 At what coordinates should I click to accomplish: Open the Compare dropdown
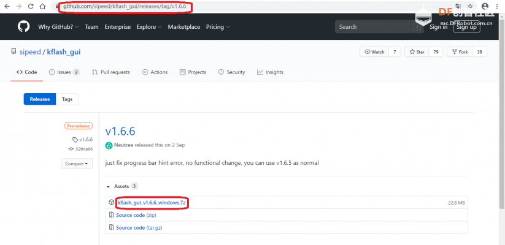click(x=77, y=164)
